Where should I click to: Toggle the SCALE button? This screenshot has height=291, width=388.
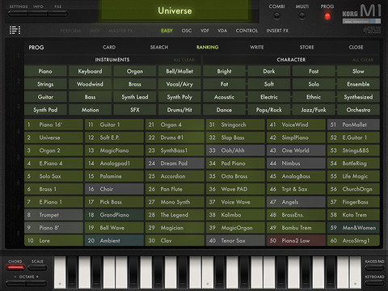point(37,268)
